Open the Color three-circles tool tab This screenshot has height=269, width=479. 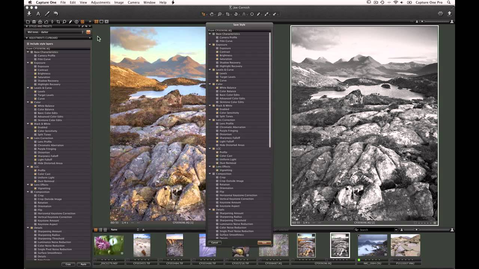coord(40,22)
